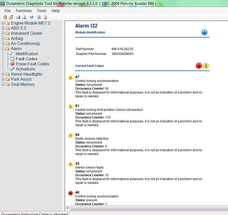Click the text 'Occurance Counter: 56'
Screen dimensions: 228x215
(92, 89)
